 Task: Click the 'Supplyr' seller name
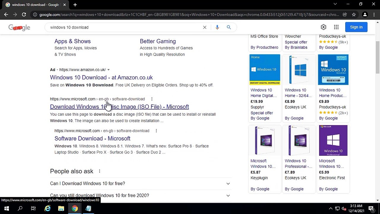click(257, 107)
